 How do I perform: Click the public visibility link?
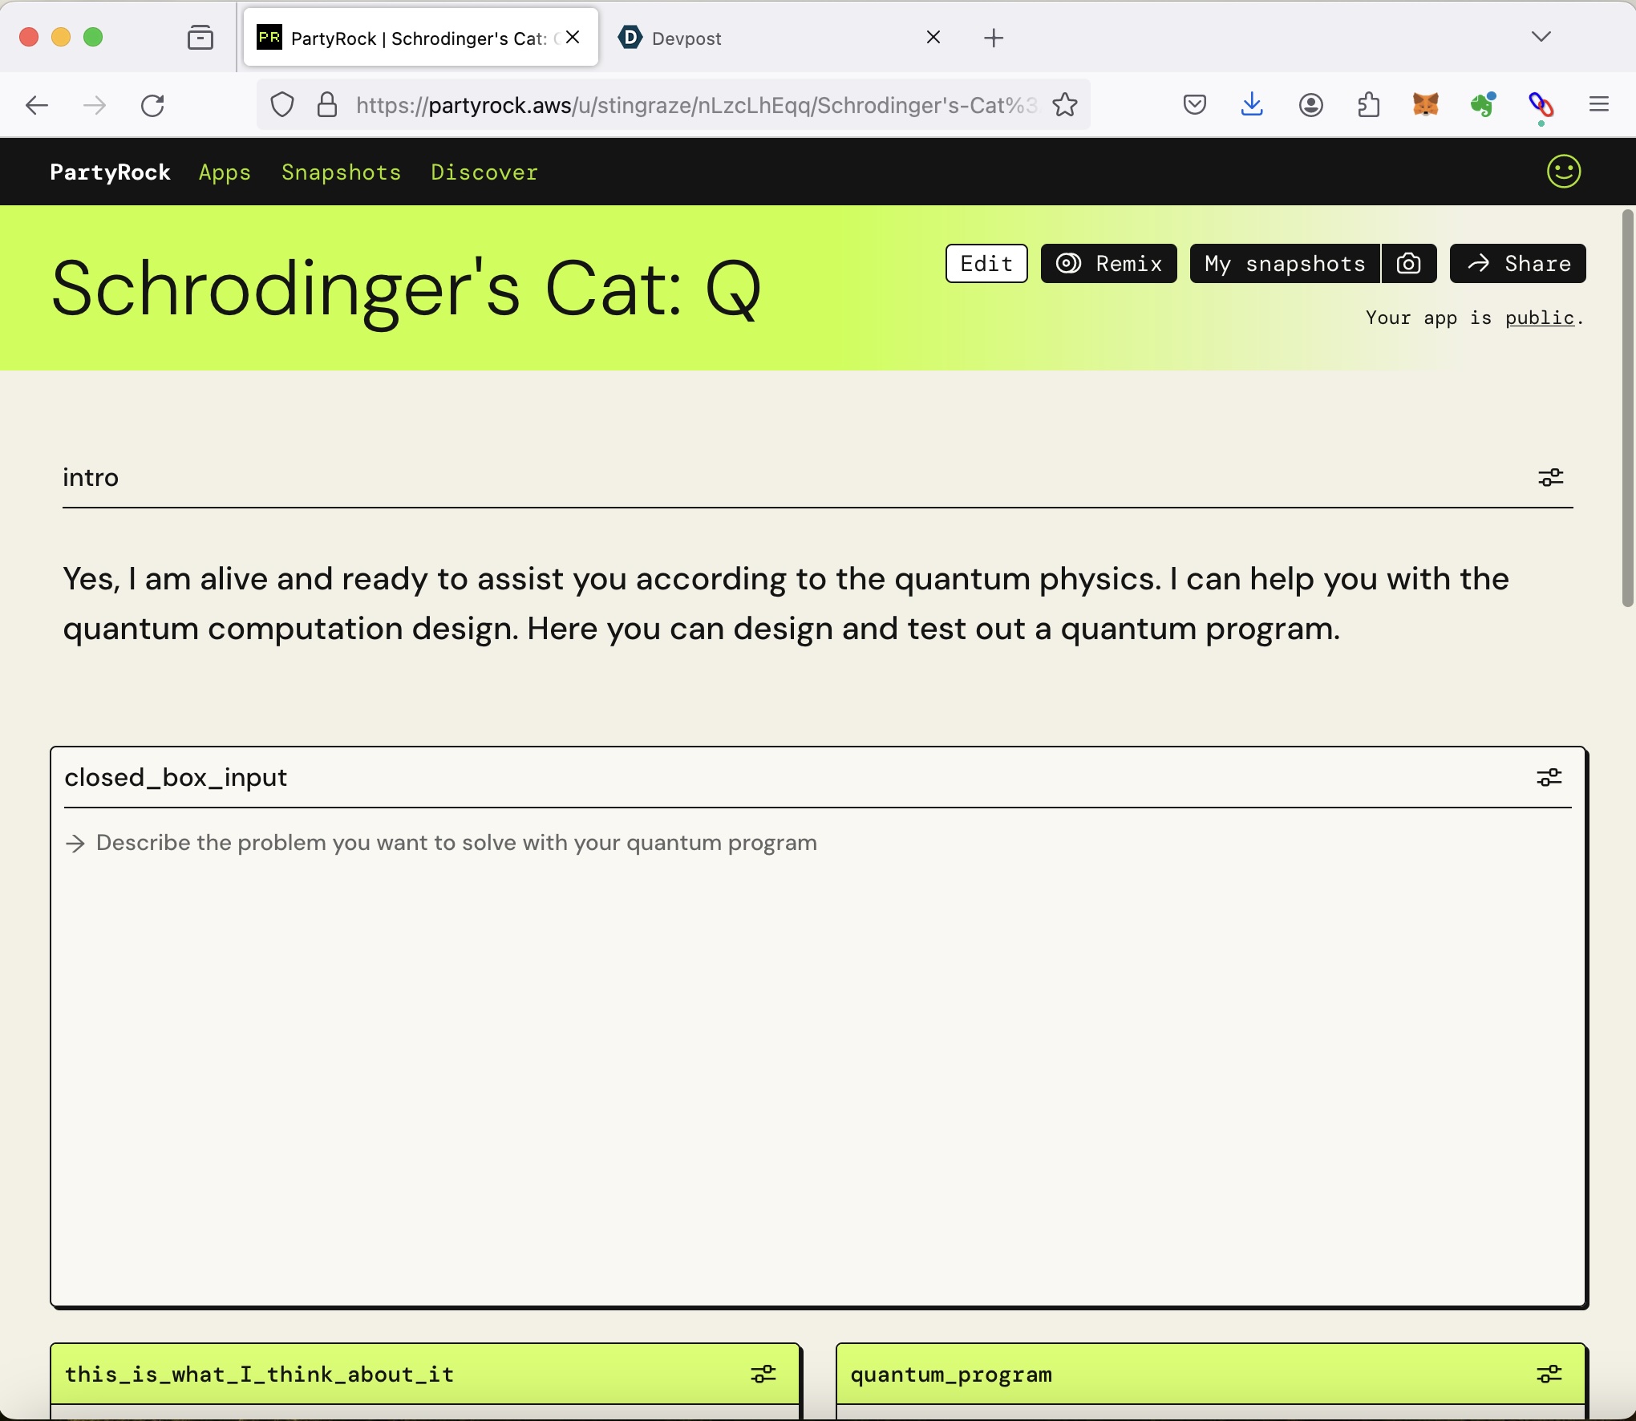(x=1539, y=318)
